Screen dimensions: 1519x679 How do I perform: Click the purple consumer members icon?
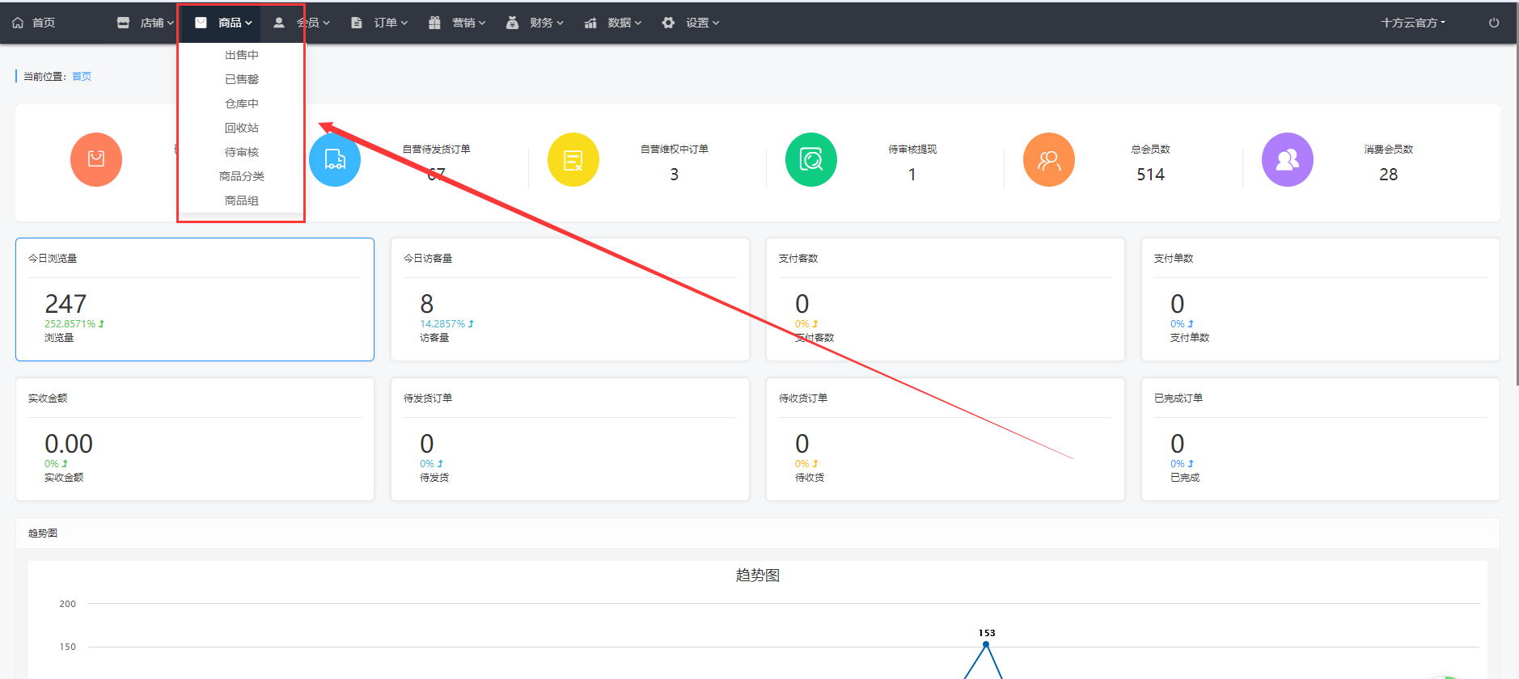pyautogui.click(x=1287, y=159)
